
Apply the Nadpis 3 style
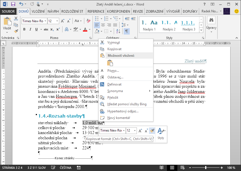click(x=189, y=25)
